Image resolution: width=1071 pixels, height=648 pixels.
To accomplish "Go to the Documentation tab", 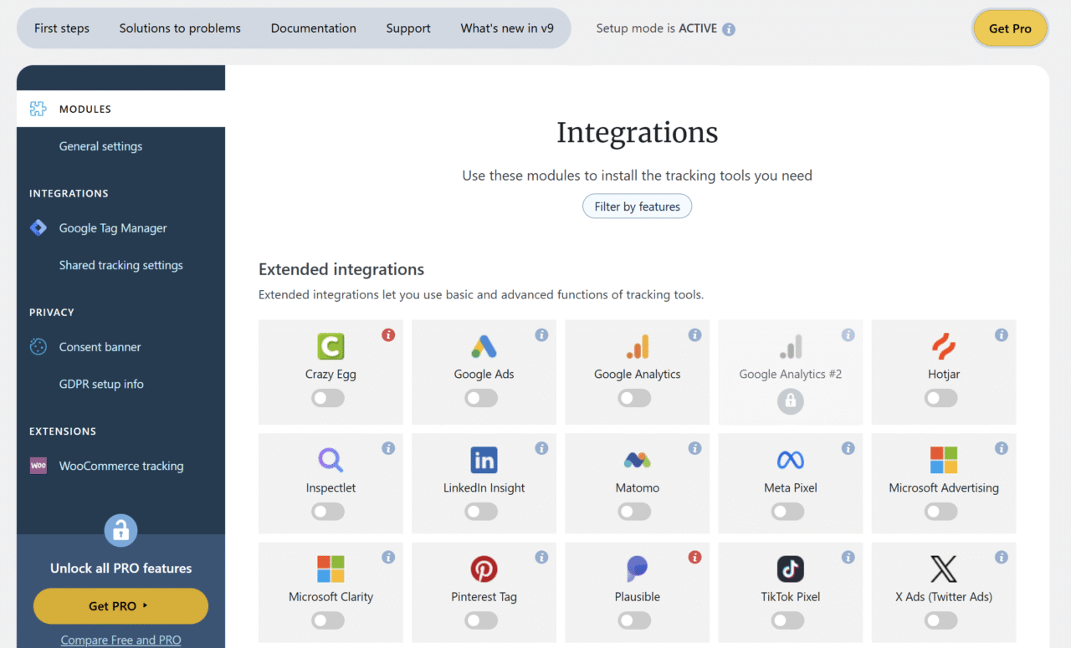I will [314, 28].
